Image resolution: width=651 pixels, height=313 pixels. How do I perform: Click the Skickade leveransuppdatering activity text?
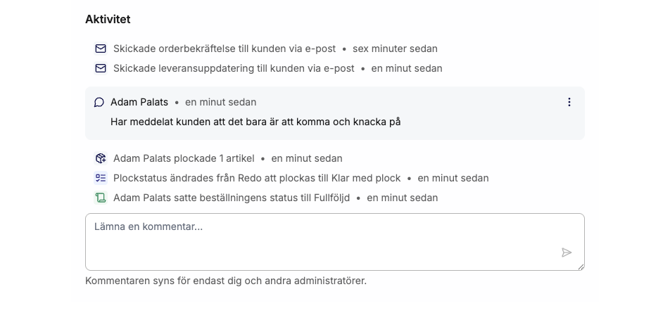(234, 68)
